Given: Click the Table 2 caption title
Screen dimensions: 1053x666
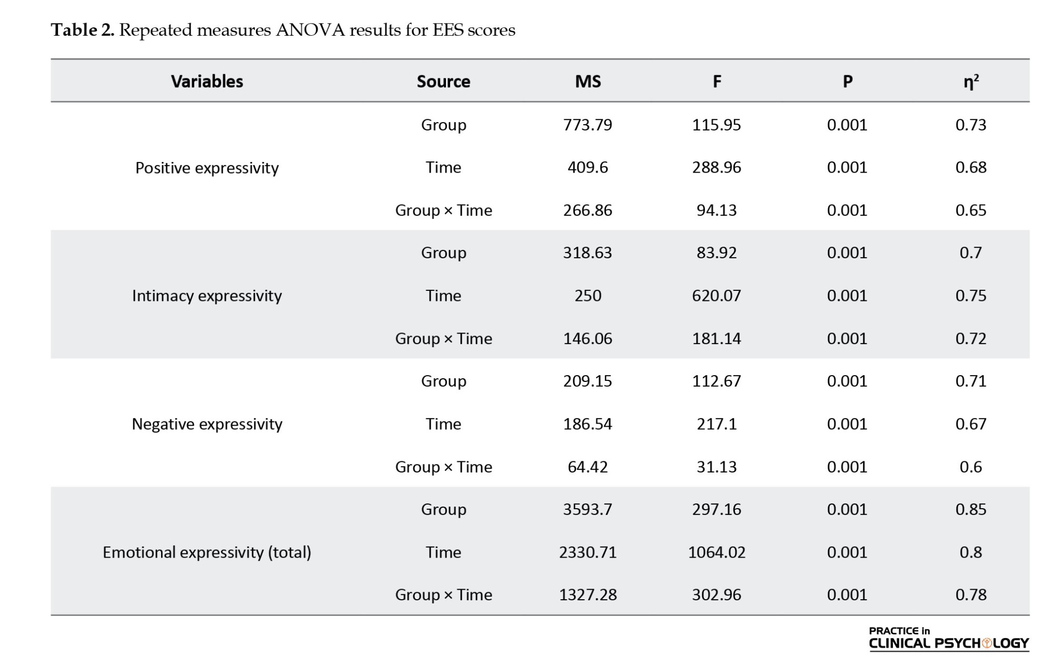Looking at the screenshot, I should point(283,30).
